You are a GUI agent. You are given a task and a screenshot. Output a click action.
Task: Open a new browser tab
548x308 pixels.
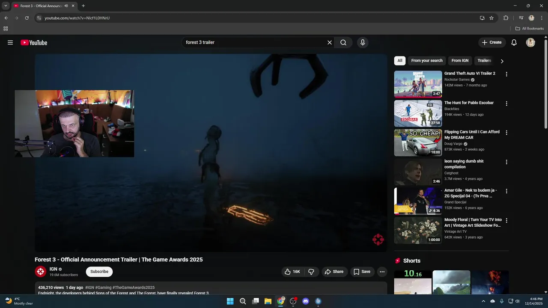point(83,6)
